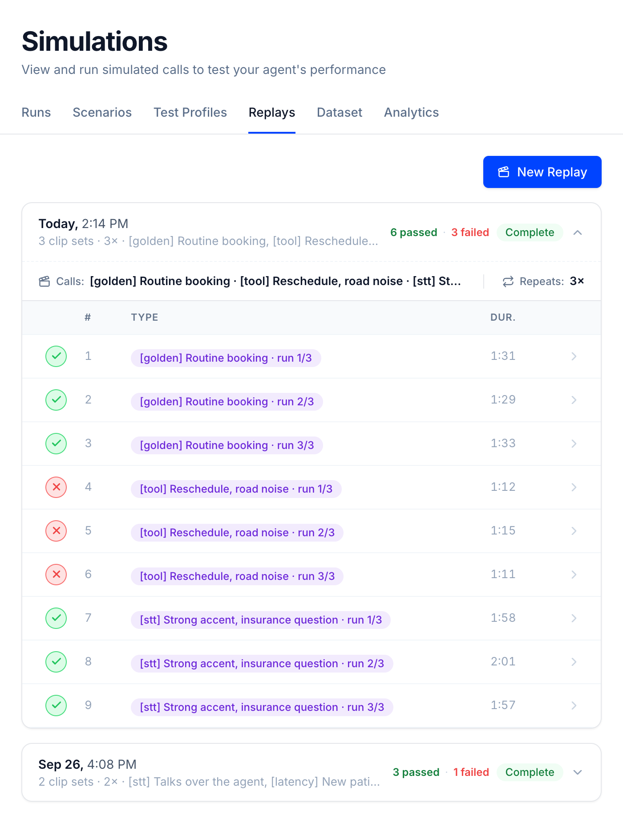The height and width of the screenshot is (824, 623).
Task: Switch to the Runs tab
Action: pyautogui.click(x=36, y=113)
